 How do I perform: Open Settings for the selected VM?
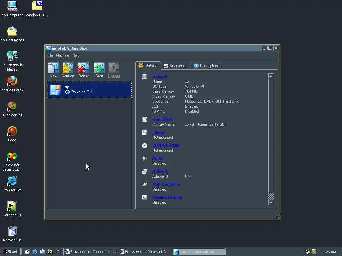tap(68, 70)
